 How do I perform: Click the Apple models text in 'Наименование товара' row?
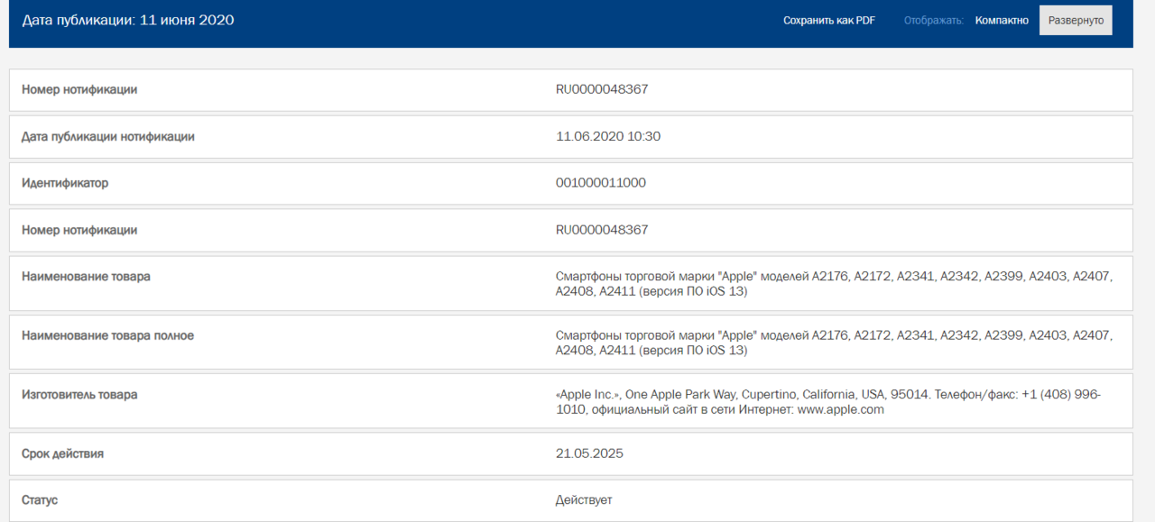(835, 284)
